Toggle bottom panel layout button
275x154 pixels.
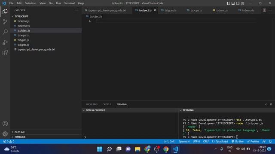233,3
